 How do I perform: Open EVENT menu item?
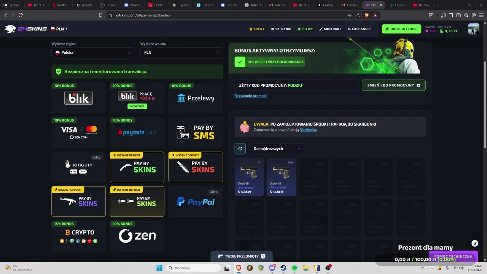click(257, 29)
